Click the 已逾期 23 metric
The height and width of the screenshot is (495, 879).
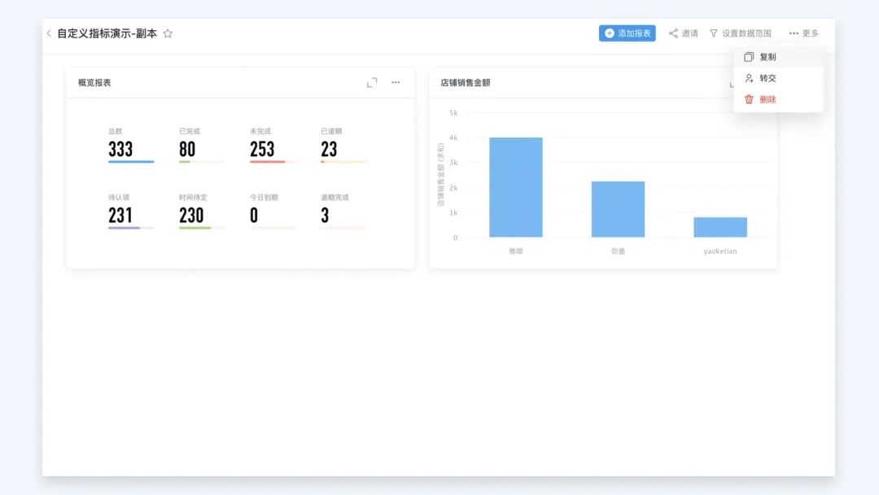[x=343, y=145]
